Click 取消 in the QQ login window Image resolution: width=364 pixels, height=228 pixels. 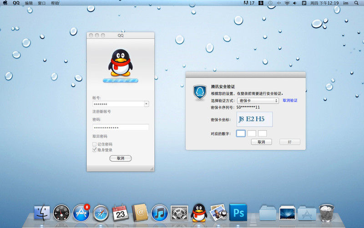121,158
